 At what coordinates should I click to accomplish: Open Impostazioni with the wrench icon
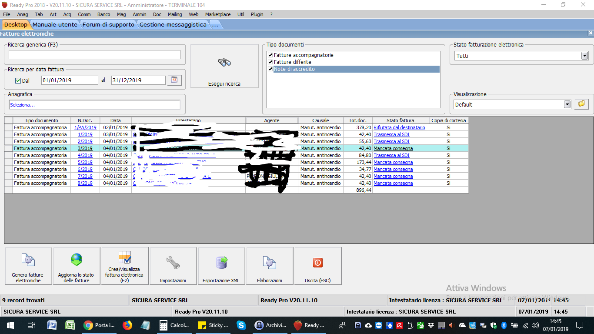pyautogui.click(x=173, y=266)
